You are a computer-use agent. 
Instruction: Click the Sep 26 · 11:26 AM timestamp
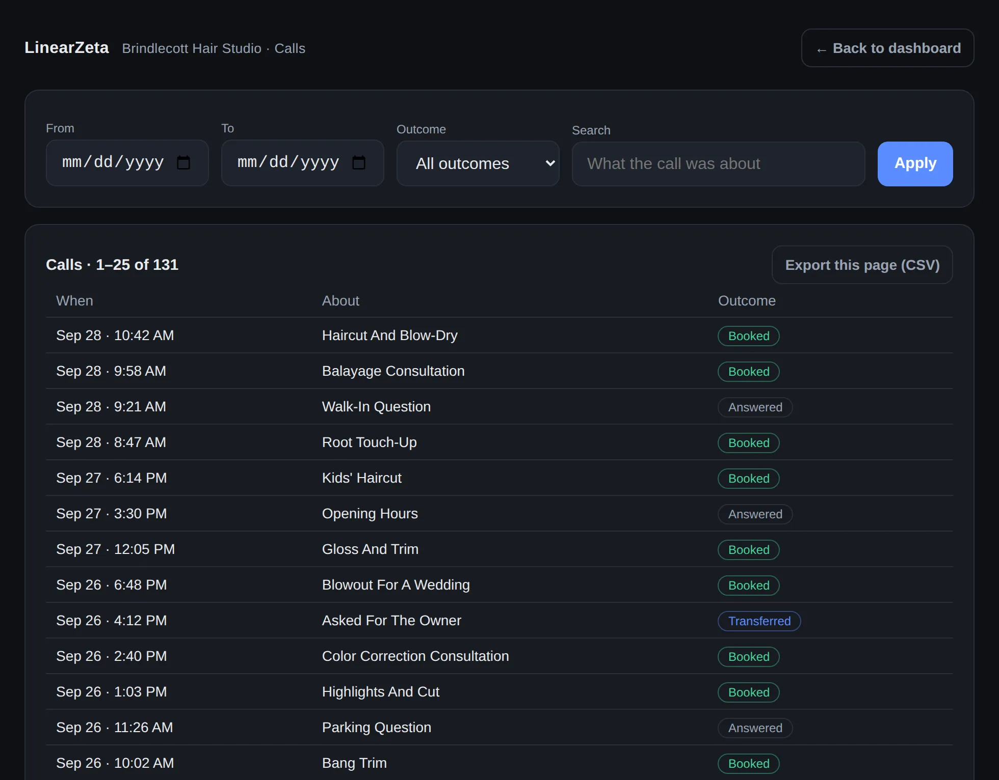pos(115,728)
